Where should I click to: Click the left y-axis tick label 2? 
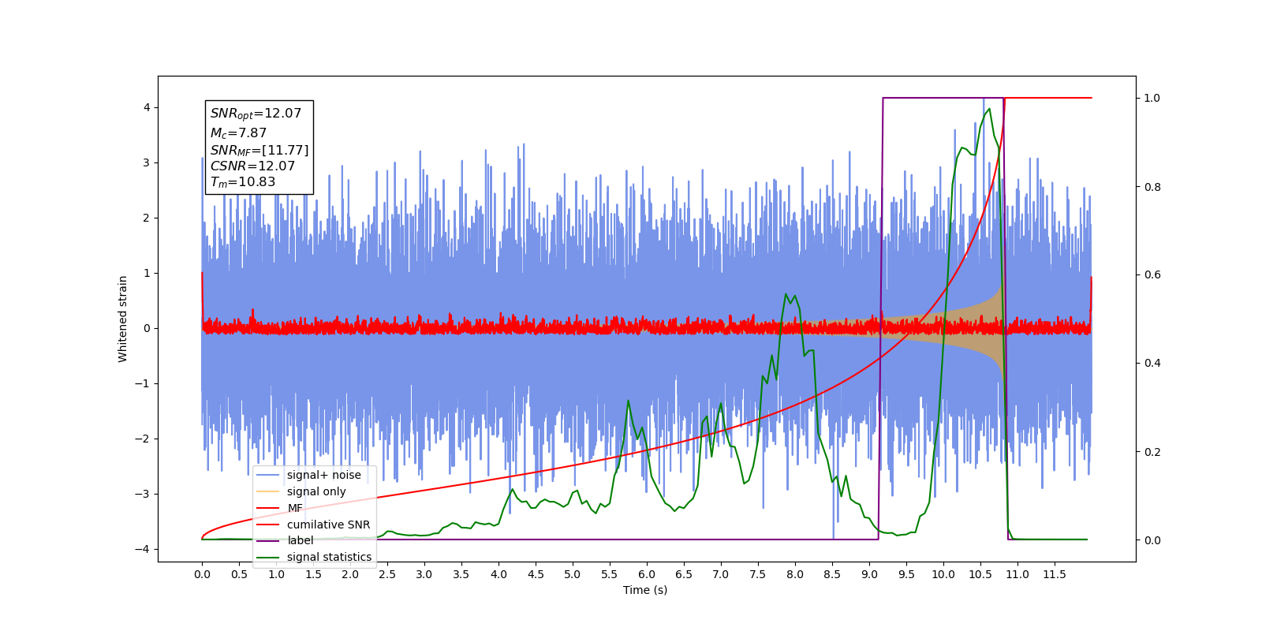pyautogui.click(x=147, y=218)
